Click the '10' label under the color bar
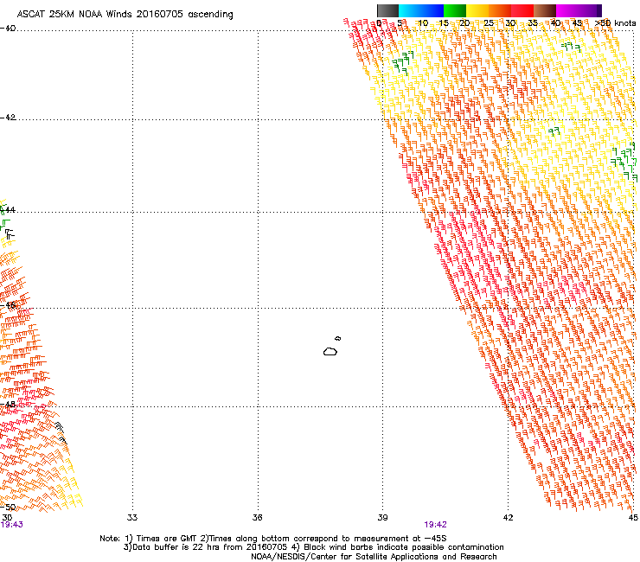 (x=423, y=23)
